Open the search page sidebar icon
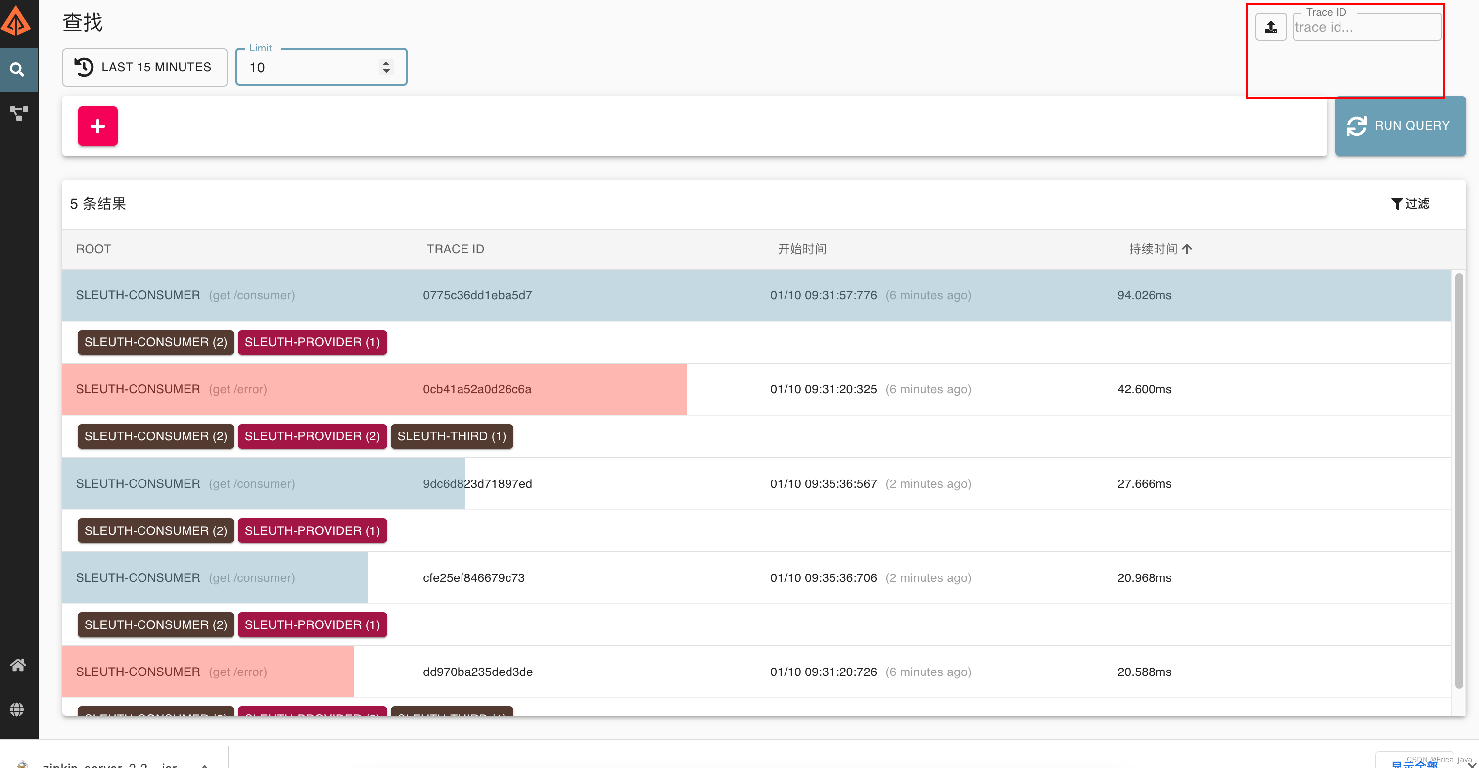 (17, 69)
